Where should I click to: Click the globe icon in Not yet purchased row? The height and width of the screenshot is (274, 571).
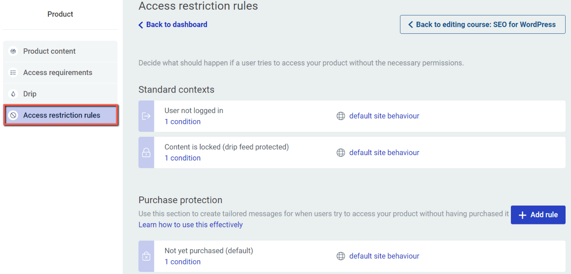click(341, 256)
